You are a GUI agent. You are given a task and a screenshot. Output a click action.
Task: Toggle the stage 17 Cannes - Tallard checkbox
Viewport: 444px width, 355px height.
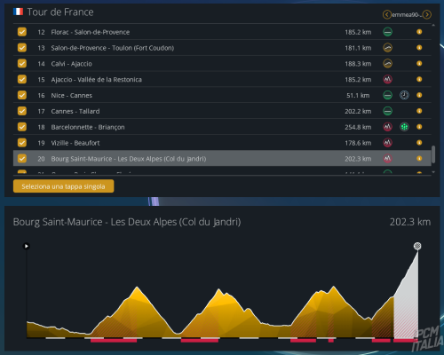(x=22, y=111)
